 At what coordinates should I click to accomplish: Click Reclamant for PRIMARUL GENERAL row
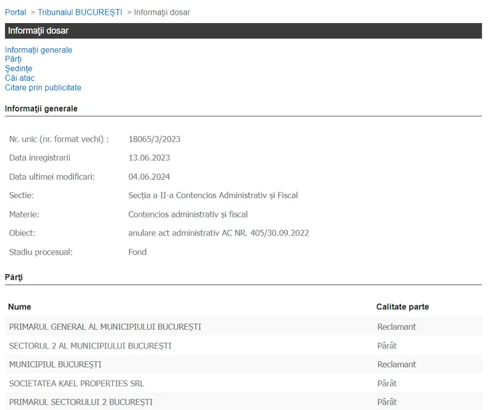point(397,327)
